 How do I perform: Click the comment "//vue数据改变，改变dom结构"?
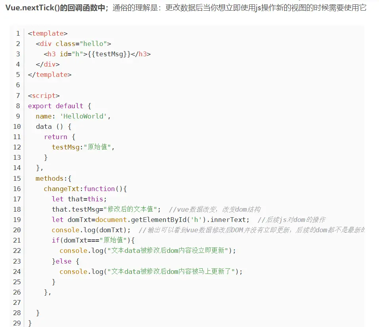tap(215, 209)
